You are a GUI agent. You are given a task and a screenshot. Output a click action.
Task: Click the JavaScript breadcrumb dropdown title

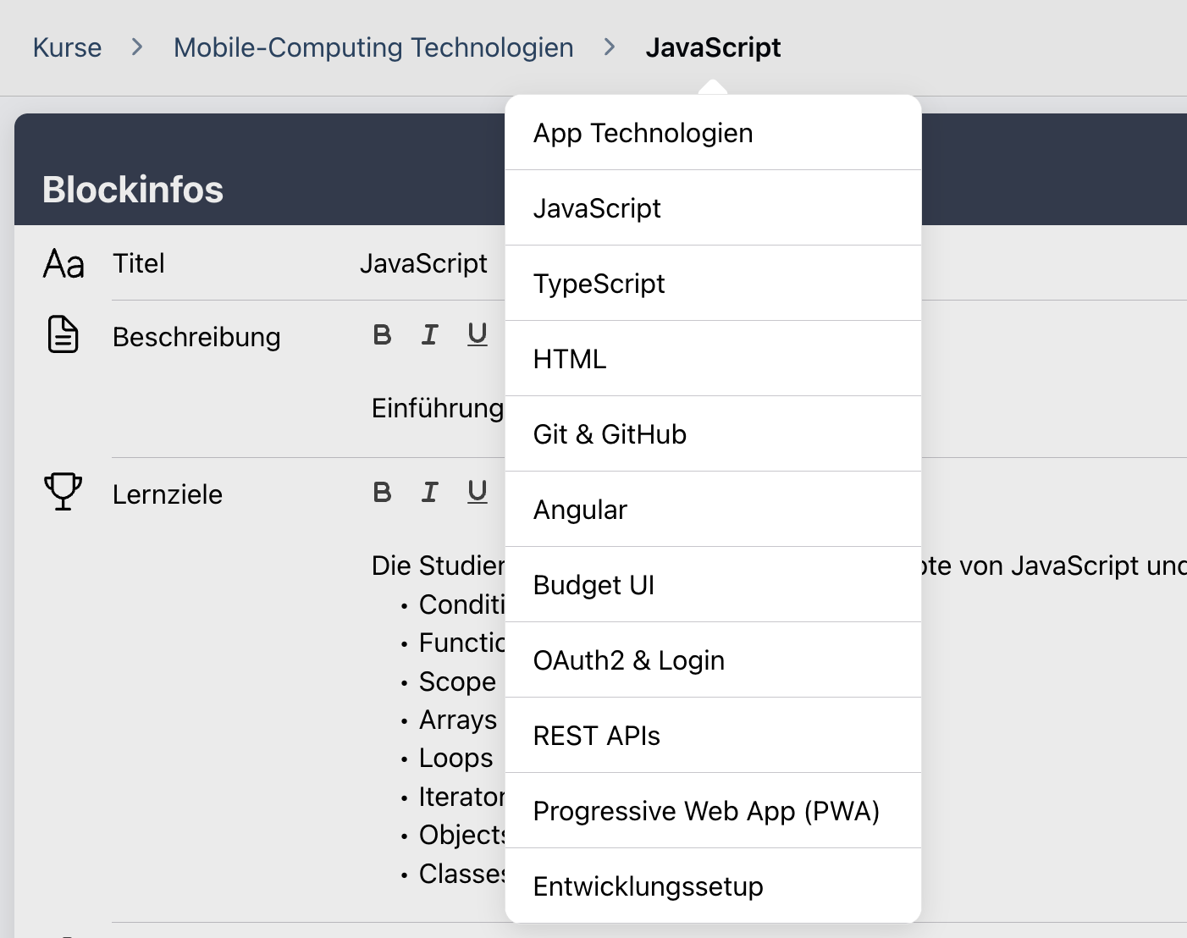pos(713,47)
